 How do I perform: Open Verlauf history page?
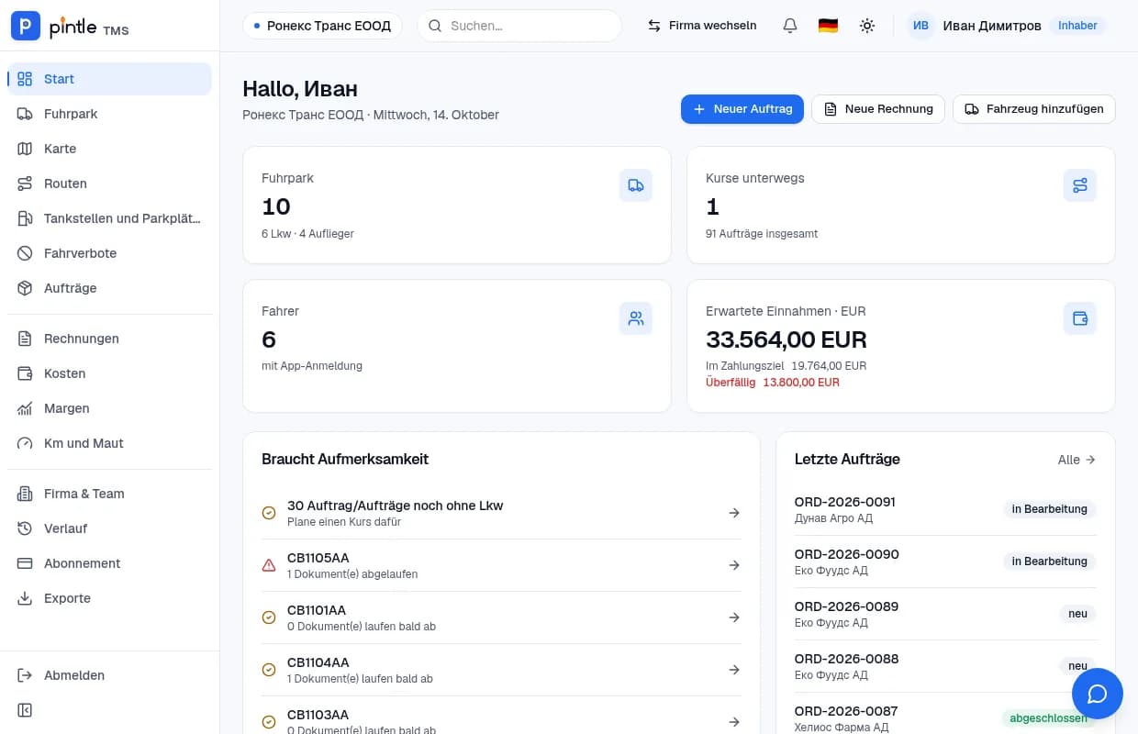point(109,528)
